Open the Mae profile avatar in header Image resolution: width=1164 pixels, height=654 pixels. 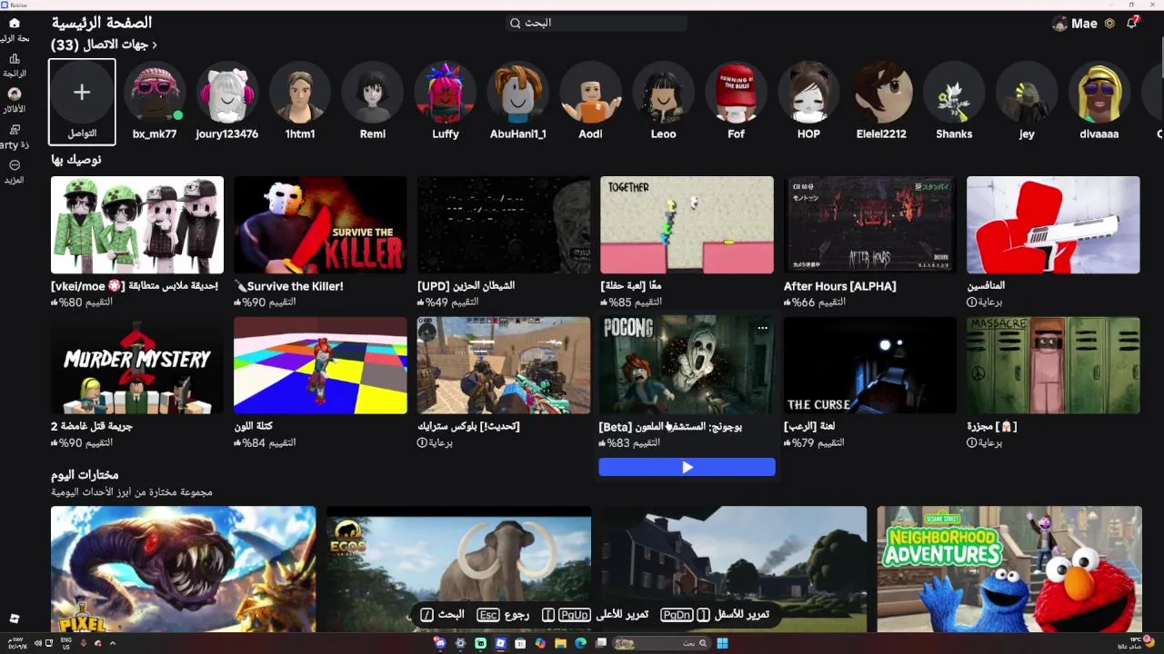[x=1059, y=24]
